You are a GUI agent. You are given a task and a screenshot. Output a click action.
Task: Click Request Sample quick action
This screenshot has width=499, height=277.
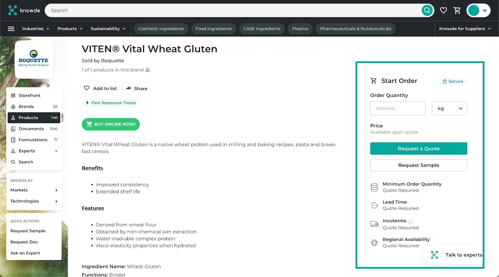coord(28,231)
